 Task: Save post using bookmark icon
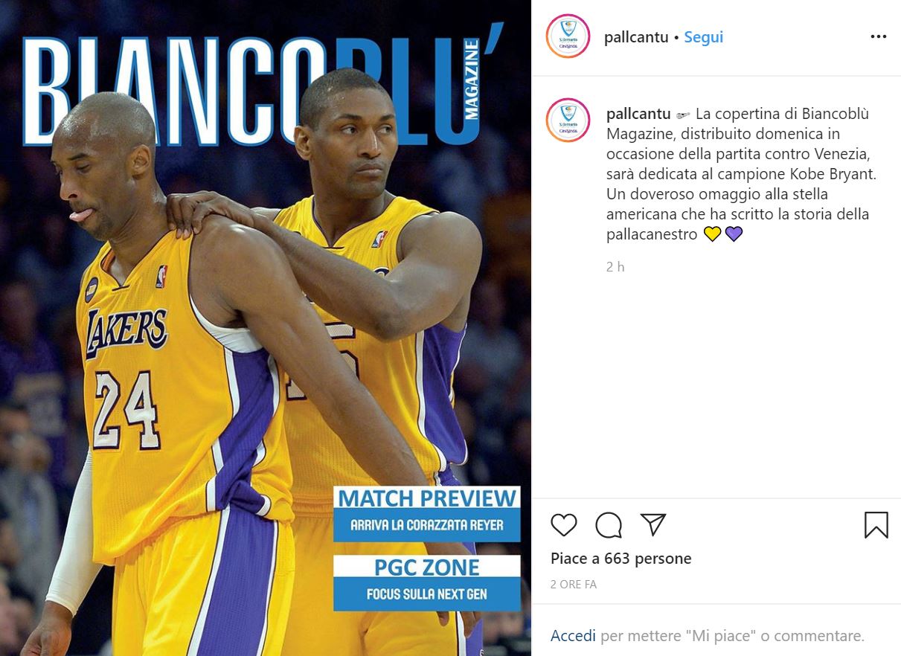tap(876, 525)
